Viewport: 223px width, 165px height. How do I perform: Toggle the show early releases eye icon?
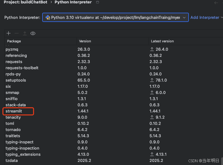(33, 33)
